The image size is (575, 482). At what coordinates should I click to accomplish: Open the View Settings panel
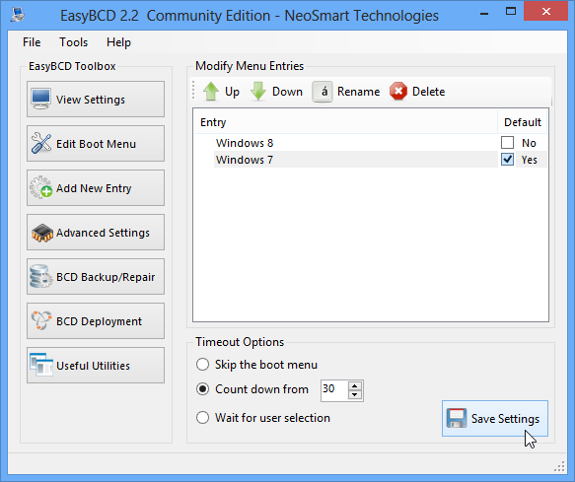click(x=96, y=100)
